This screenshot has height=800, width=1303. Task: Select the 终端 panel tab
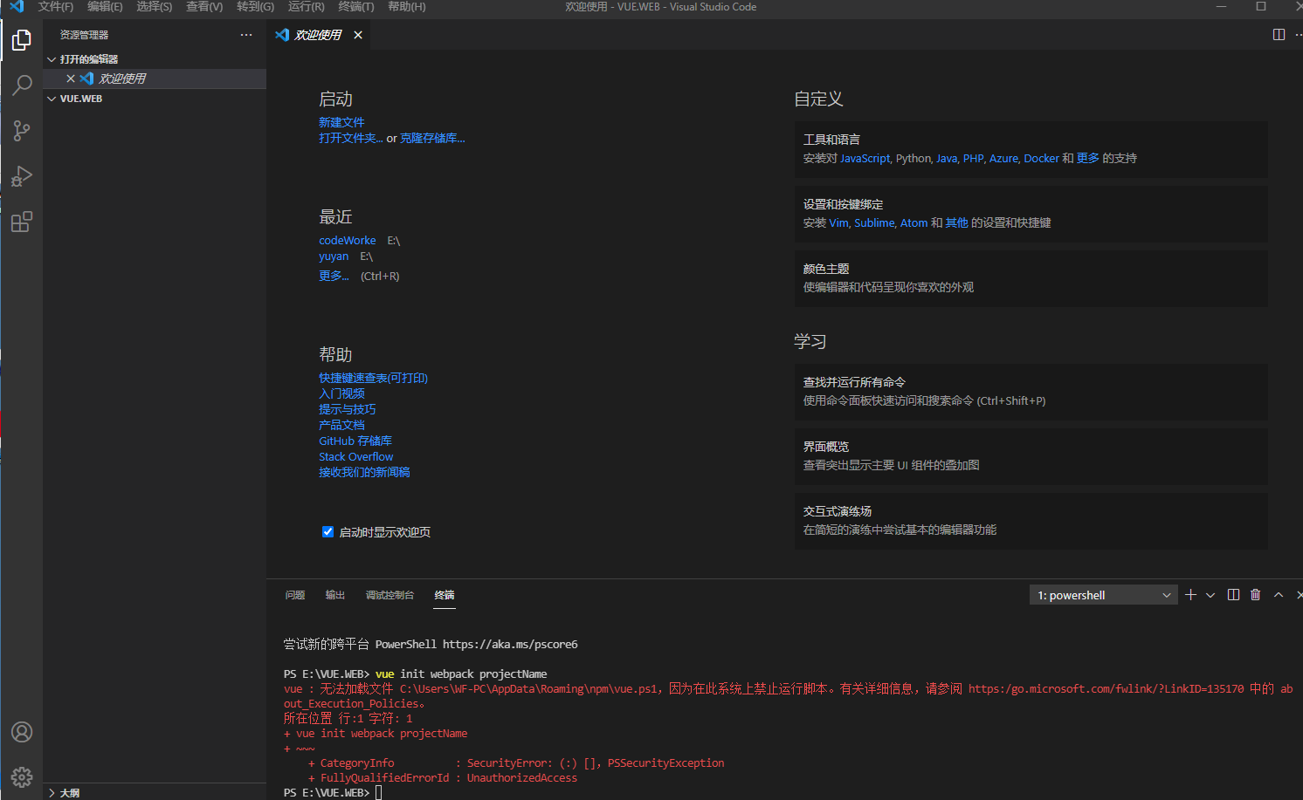(x=445, y=595)
